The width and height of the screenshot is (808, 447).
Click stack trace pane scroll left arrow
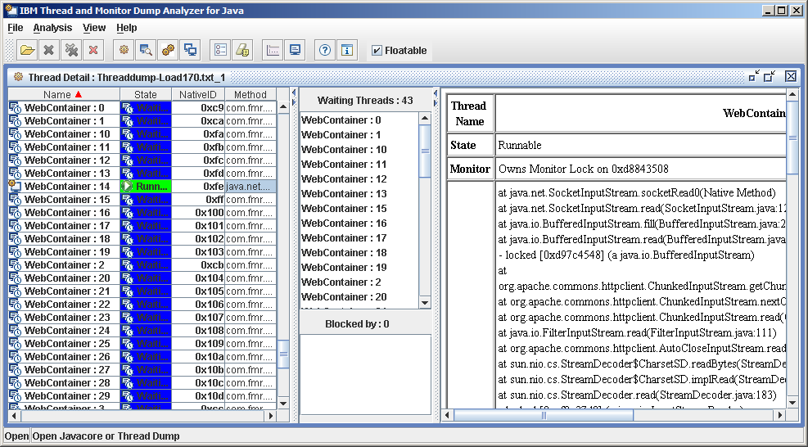448,415
